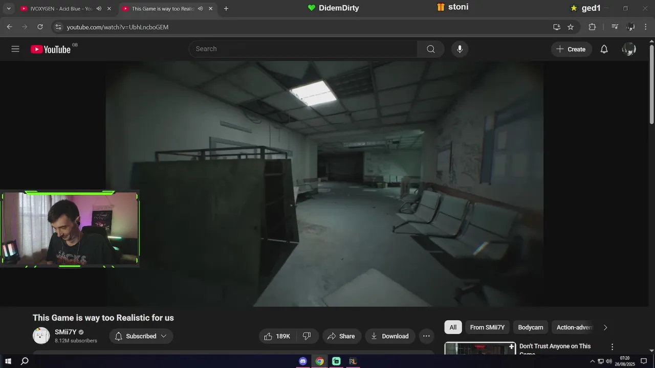Open the Subscribed notification dropdown
This screenshot has width=655, height=368.
coord(141,336)
